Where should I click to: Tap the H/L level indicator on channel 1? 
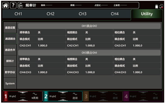23,96
